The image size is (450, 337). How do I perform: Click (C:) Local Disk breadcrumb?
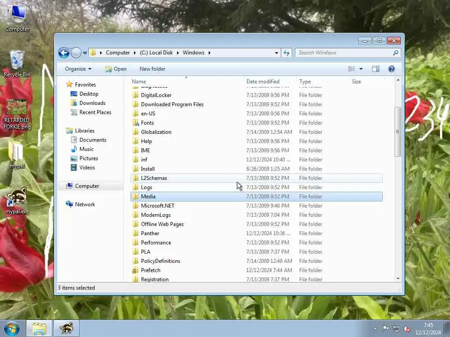coord(156,53)
